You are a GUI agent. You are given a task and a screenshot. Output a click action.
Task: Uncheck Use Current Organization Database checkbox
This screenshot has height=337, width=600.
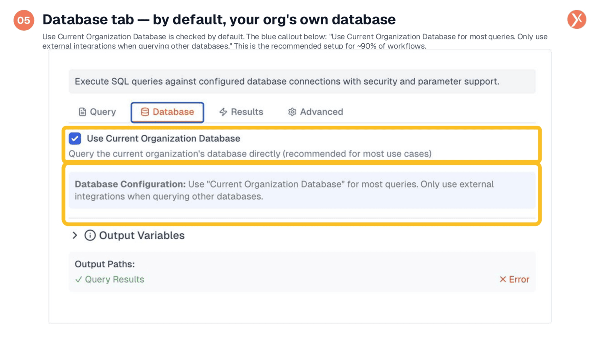point(75,139)
